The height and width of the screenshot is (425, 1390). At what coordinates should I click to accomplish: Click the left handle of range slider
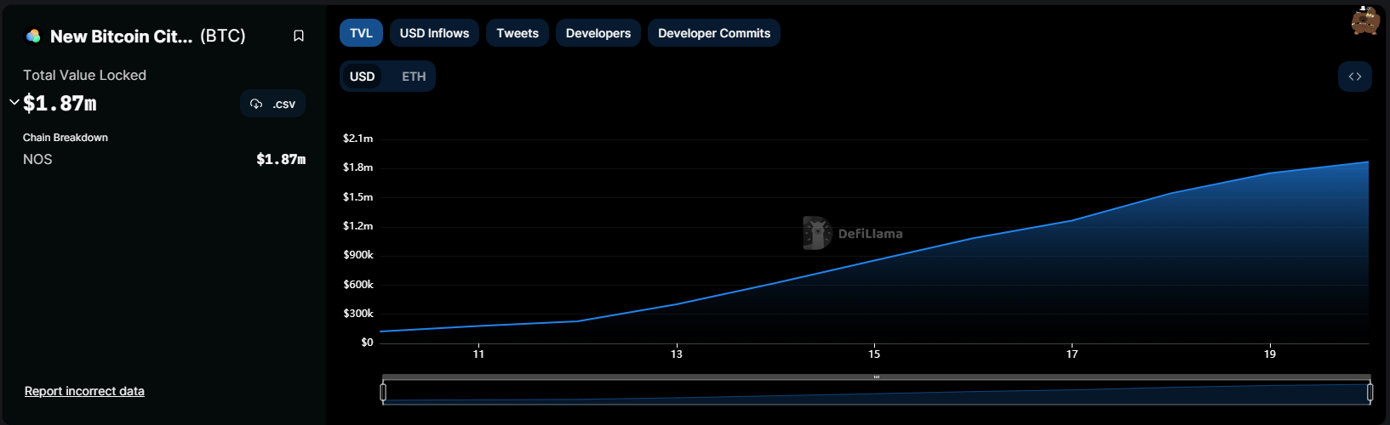[x=383, y=392]
